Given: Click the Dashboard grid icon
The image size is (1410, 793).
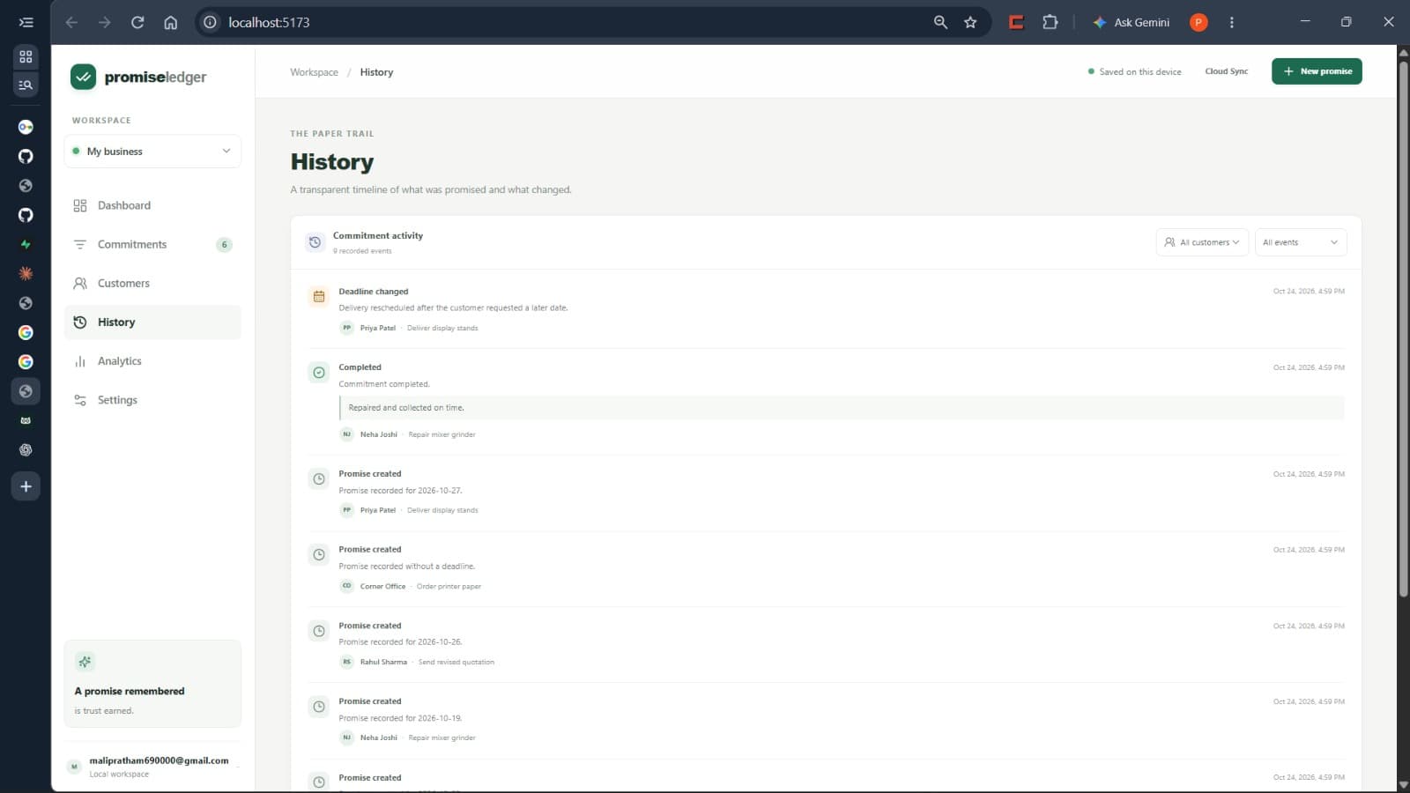Looking at the screenshot, I should (x=80, y=205).
